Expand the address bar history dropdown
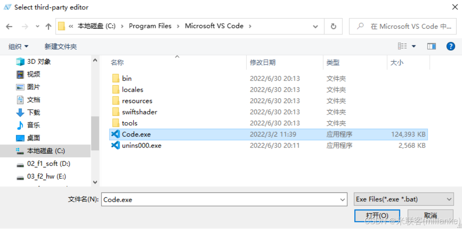The width and height of the screenshot is (462, 229). pyautogui.click(x=315, y=26)
